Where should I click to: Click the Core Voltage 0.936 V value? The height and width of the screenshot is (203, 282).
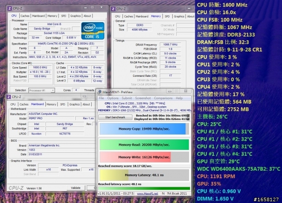coord(71,38)
